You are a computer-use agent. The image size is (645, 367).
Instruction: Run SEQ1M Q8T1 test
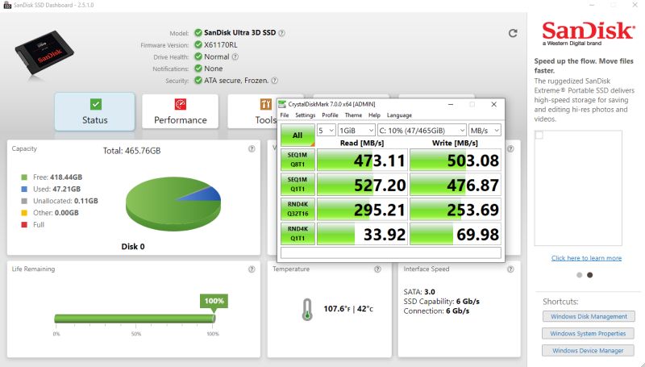298,160
